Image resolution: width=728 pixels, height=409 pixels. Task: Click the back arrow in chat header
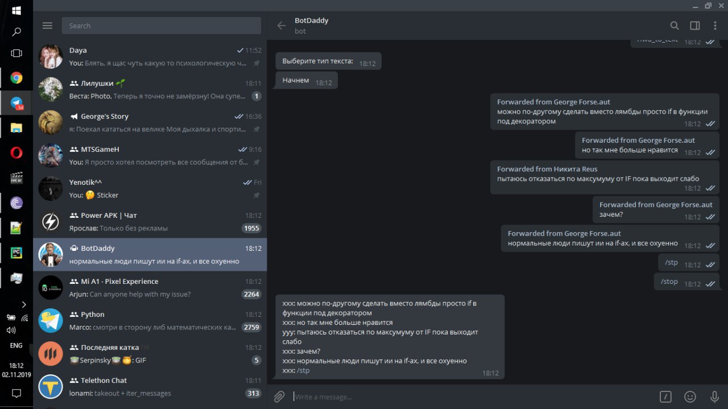[281, 26]
